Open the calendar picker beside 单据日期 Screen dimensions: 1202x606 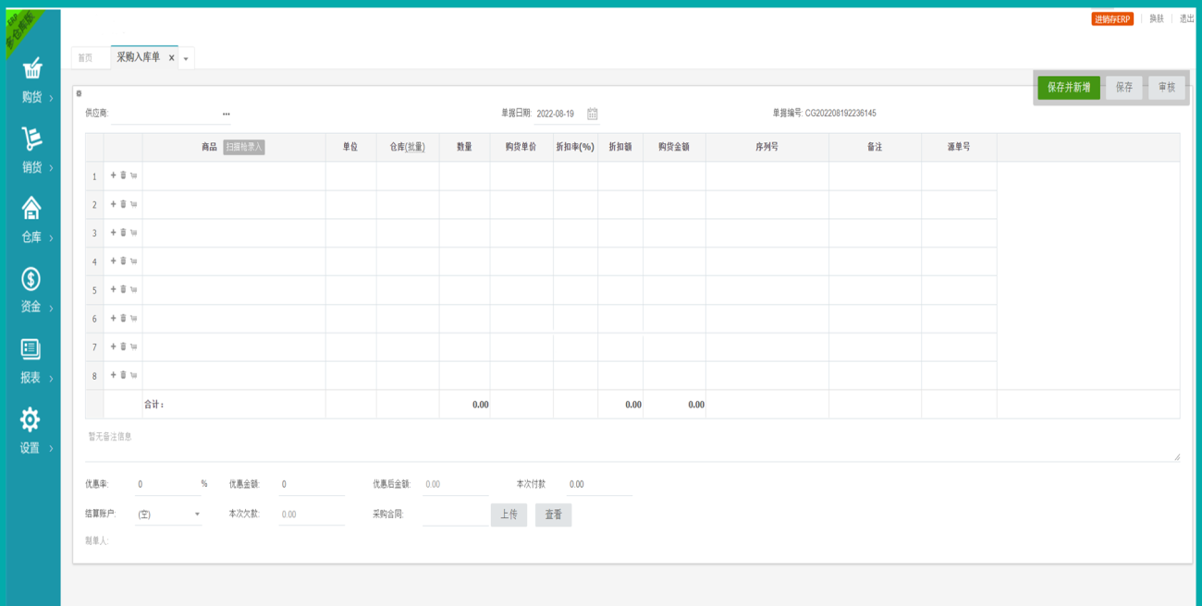pos(593,114)
